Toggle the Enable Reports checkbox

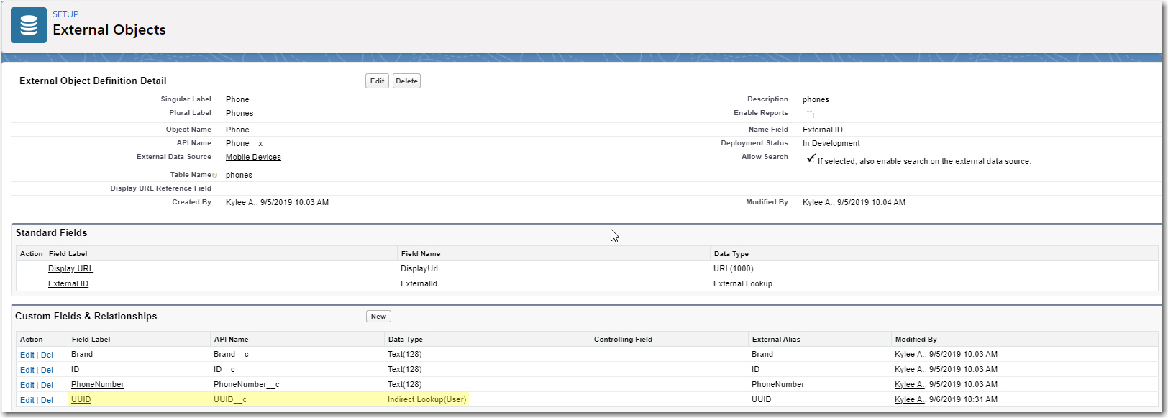809,115
